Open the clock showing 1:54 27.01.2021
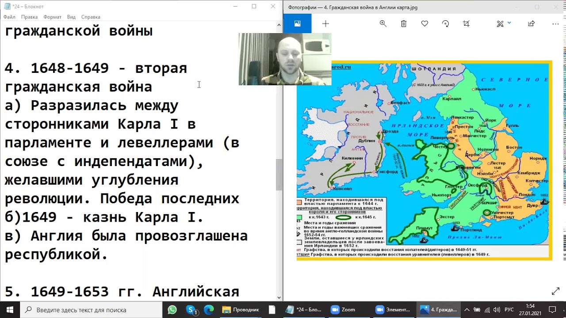The image size is (566, 318). [530, 310]
